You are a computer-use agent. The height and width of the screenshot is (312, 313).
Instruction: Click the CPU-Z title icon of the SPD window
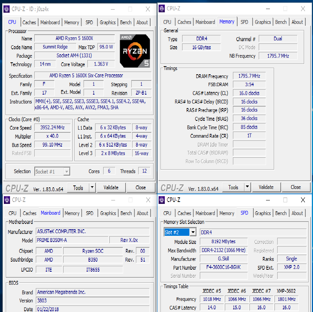(x=161, y=200)
